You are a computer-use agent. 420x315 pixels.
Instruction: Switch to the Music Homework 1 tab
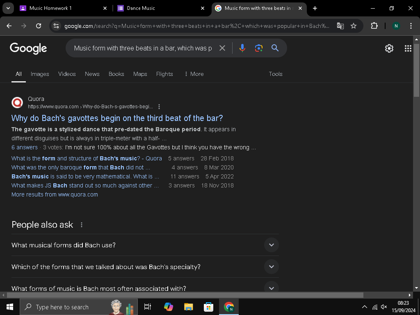(61, 8)
